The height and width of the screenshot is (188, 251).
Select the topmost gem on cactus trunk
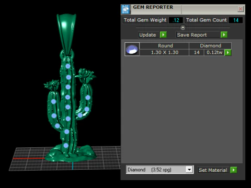68,66
